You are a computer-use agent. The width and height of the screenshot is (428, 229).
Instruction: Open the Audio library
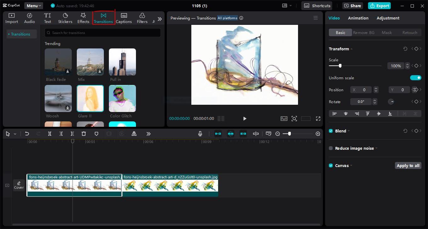click(x=30, y=18)
